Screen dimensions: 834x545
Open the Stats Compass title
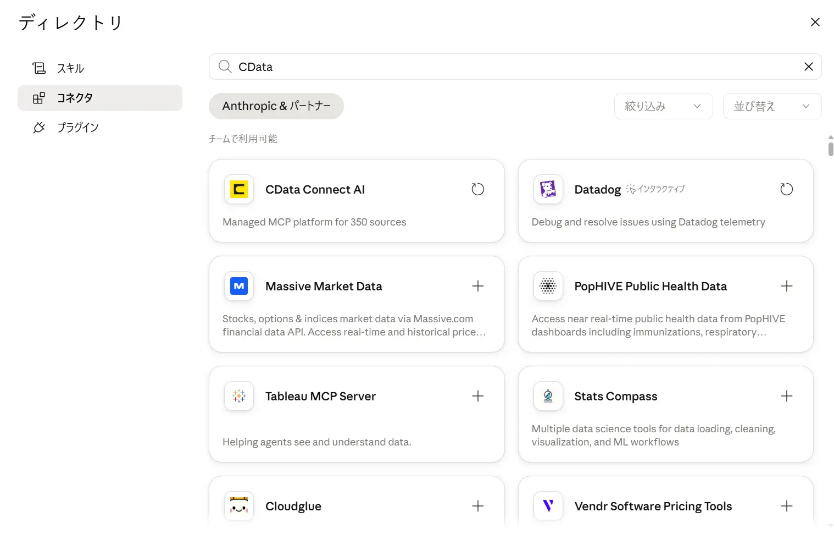615,396
